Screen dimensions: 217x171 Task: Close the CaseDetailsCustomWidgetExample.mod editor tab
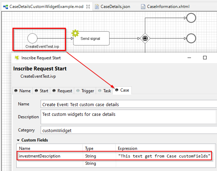pos(88,7)
